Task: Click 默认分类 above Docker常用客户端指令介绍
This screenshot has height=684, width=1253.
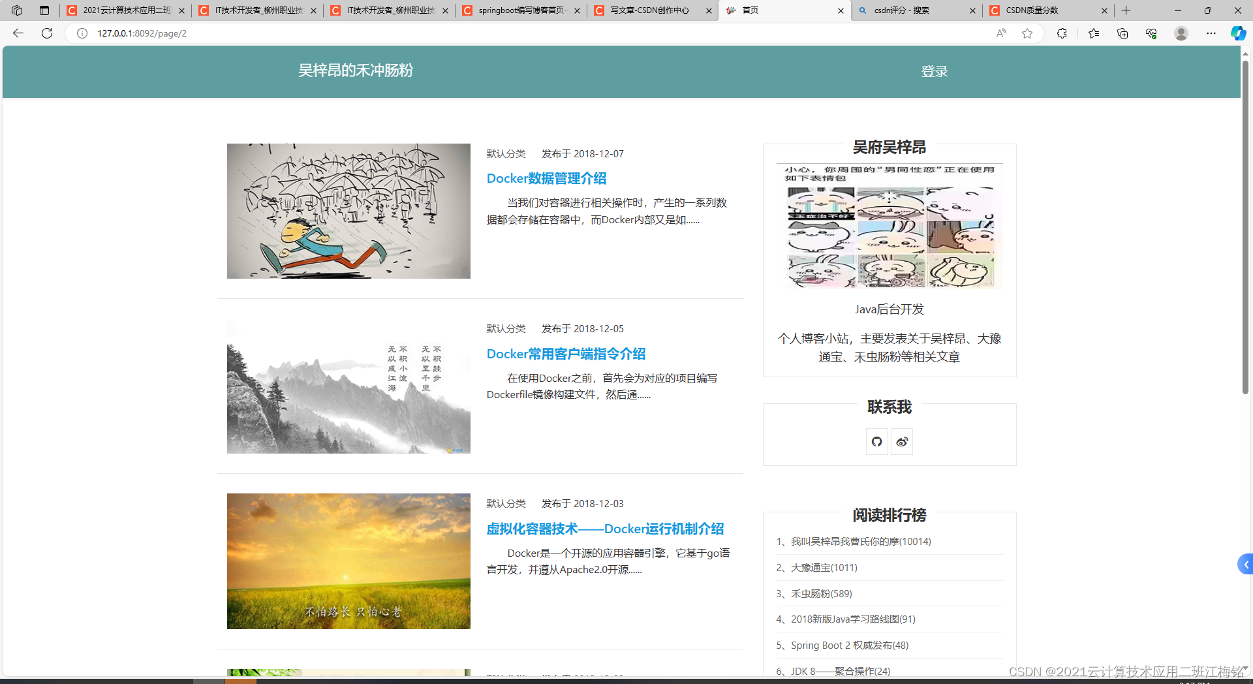Action: (x=506, y=329)
